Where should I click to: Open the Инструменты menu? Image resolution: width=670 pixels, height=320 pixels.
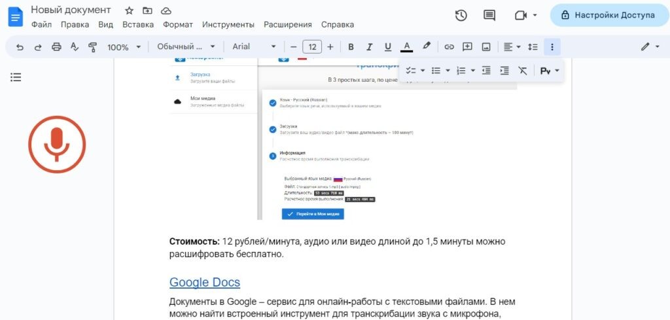228,24
